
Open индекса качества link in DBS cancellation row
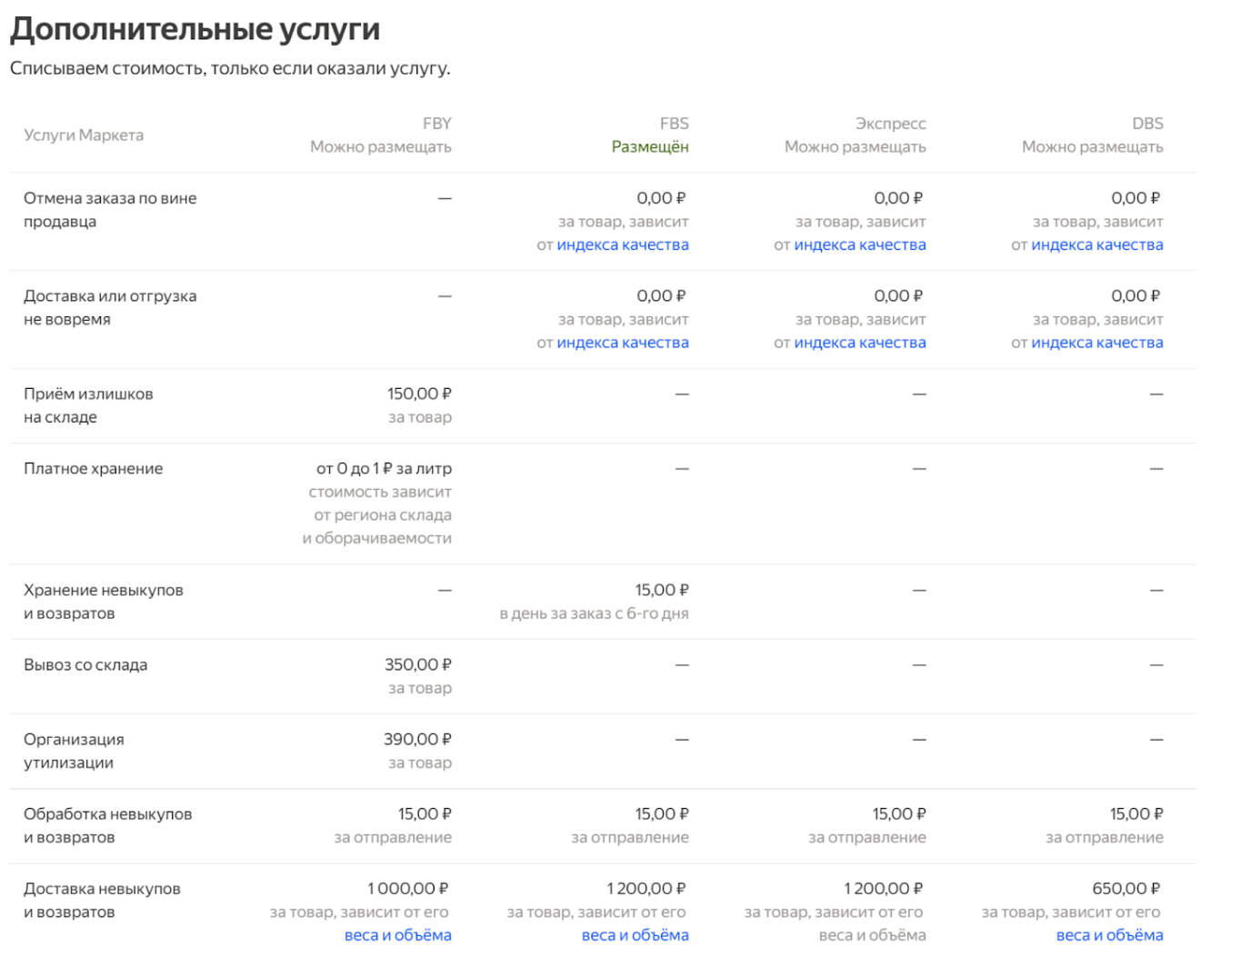pos(1097,244)
